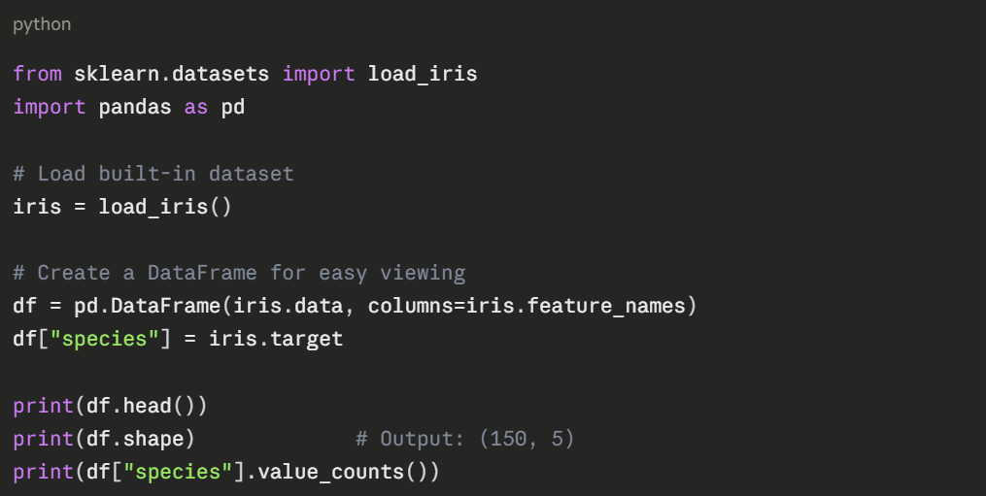Click the word 'pandas' in the import statement

(135, 107)
